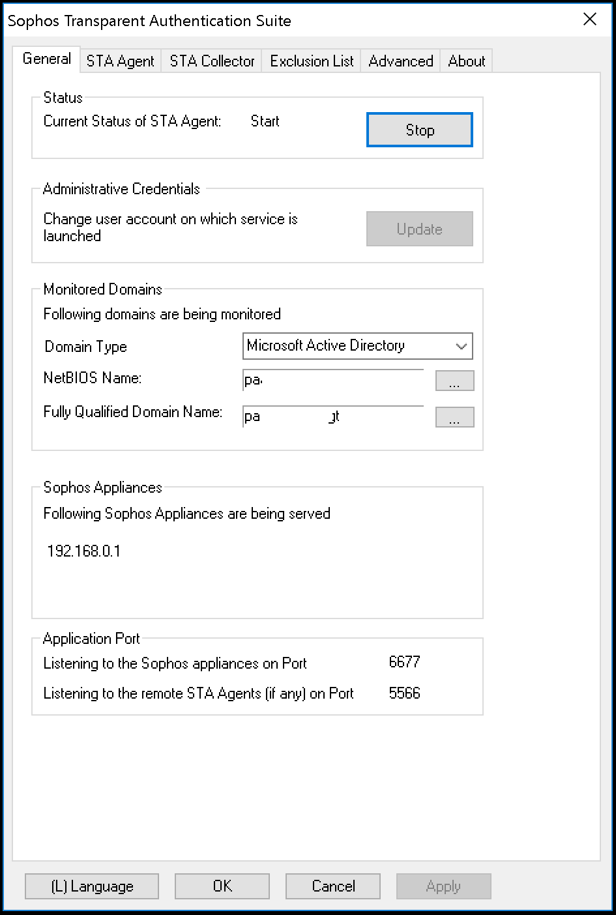Show the About tab
616x915 pixels.
point(467,61)
